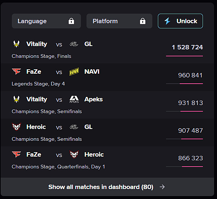Click the 1 528 724 viewers bar
Viewport: 217px width, 199px height.
pyautogui.click(x=184, y=56)
